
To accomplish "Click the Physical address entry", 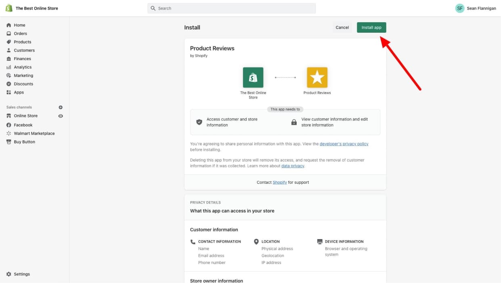I will pos(277,249).
